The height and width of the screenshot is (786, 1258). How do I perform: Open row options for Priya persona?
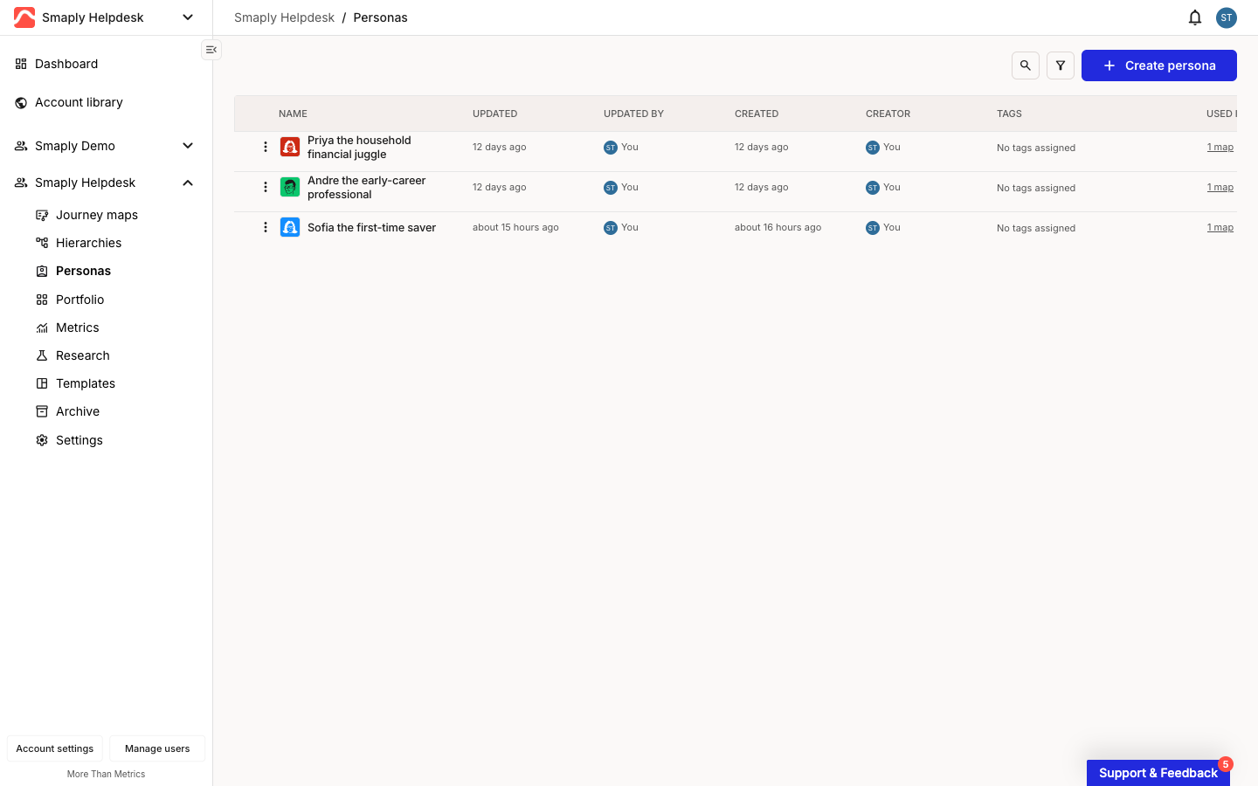pos(266,147)
